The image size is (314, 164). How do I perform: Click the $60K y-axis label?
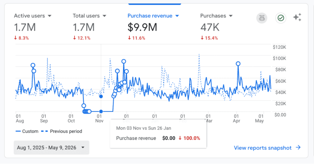tap(280, 81)
